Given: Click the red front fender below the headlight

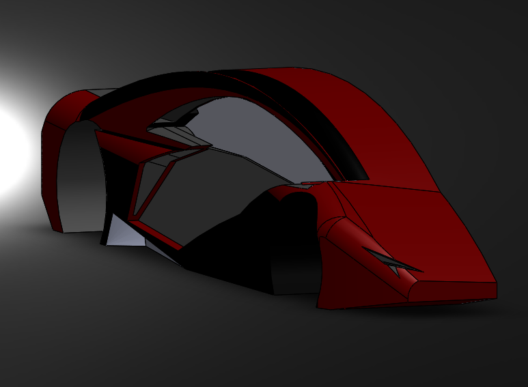Looking at the screenshot, I should (348, 280).
